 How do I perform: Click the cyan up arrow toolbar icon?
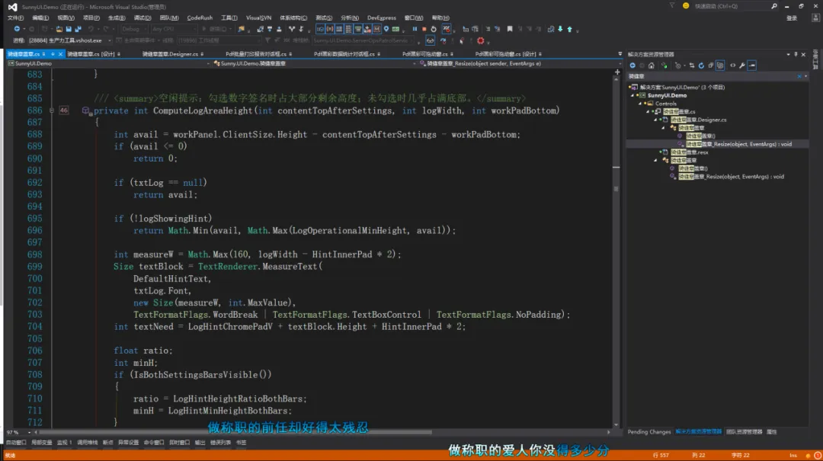pyautogui.click(x=569, y=29)
